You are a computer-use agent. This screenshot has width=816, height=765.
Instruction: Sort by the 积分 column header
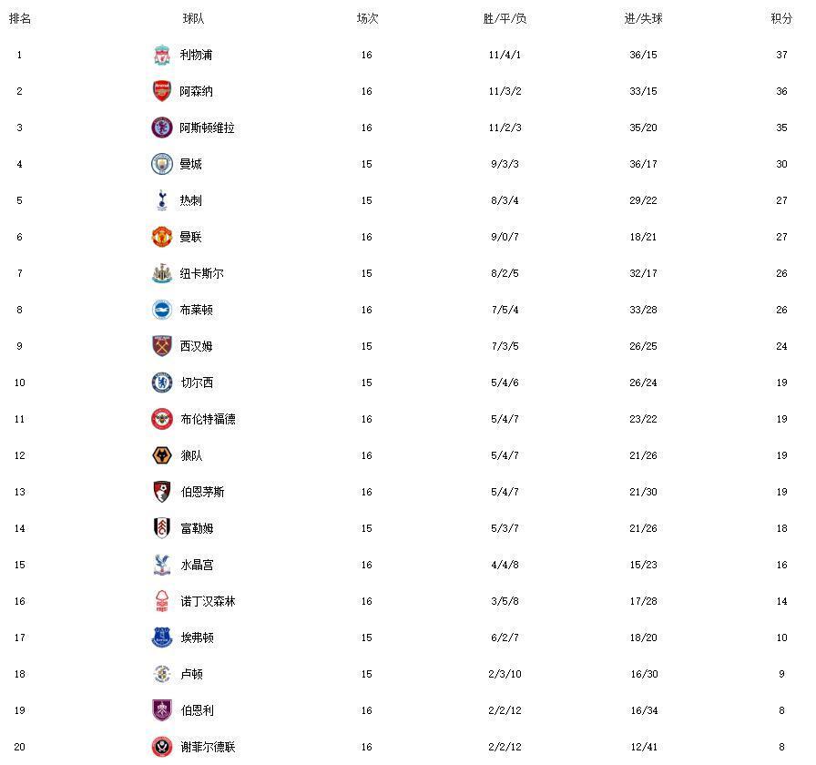pos(781,19)
